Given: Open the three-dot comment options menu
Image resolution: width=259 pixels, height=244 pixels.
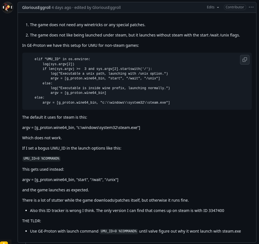Looking at the screenshot, I should pos(251,7).
